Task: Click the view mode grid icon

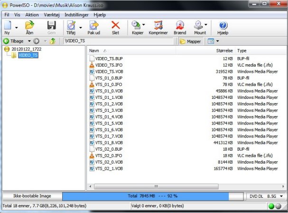Action: pos(211,41)
